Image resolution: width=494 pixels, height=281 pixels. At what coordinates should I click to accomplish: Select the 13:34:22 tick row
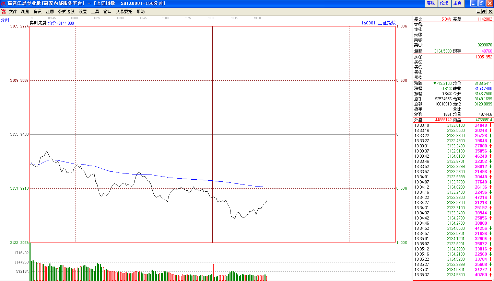453,198
